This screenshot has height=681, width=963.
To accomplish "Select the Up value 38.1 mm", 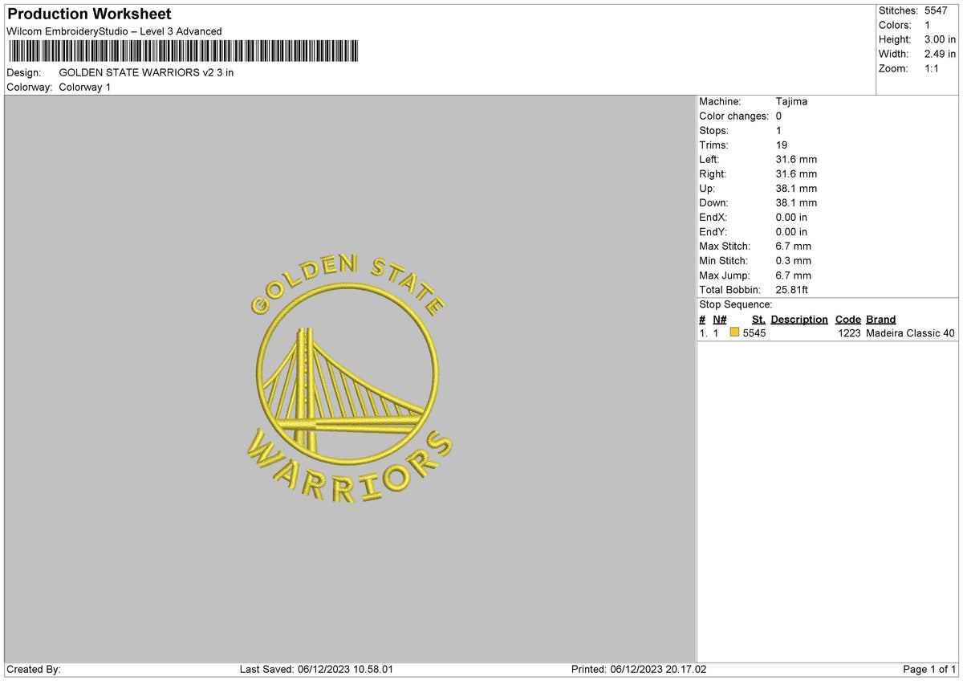I will 796,188.
